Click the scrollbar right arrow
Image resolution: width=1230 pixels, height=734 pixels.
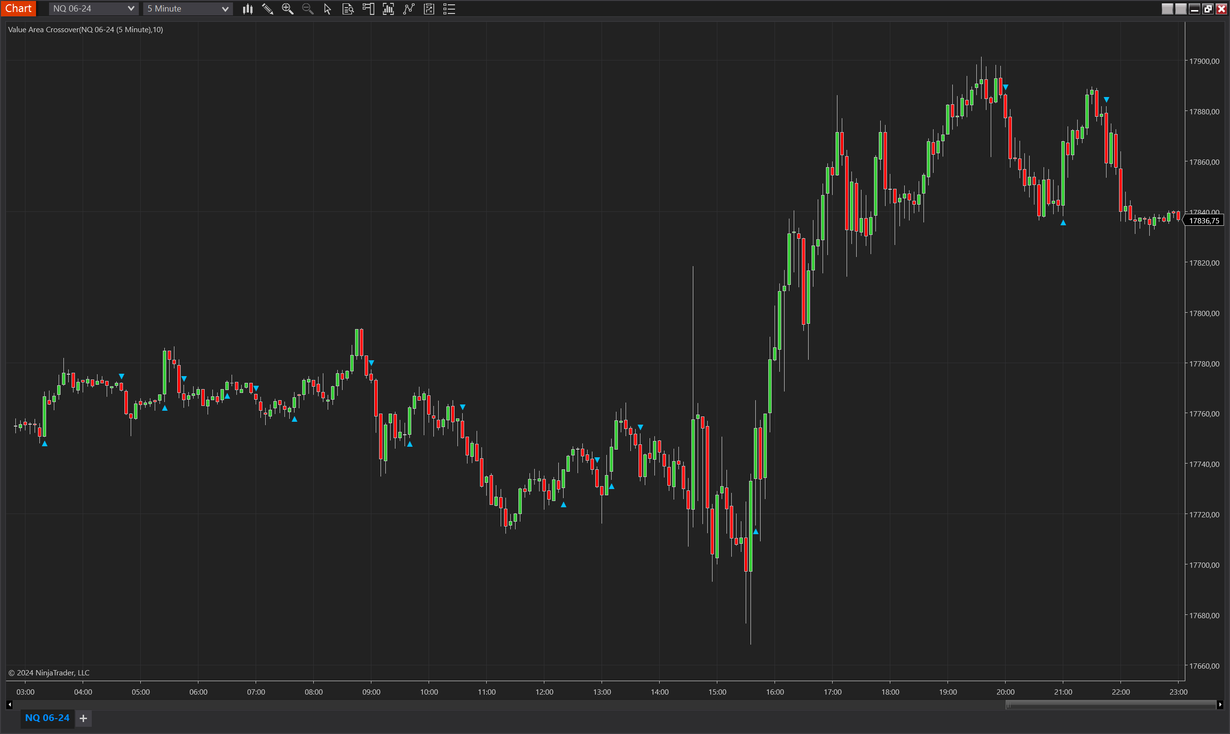1220,705
